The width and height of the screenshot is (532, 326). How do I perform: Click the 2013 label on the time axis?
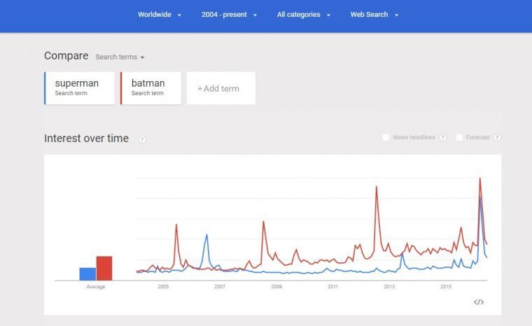pyautogui.click(x=389, y=287)
